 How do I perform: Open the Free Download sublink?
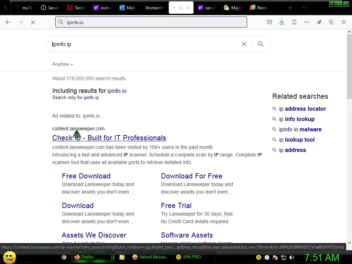[86, 176]
